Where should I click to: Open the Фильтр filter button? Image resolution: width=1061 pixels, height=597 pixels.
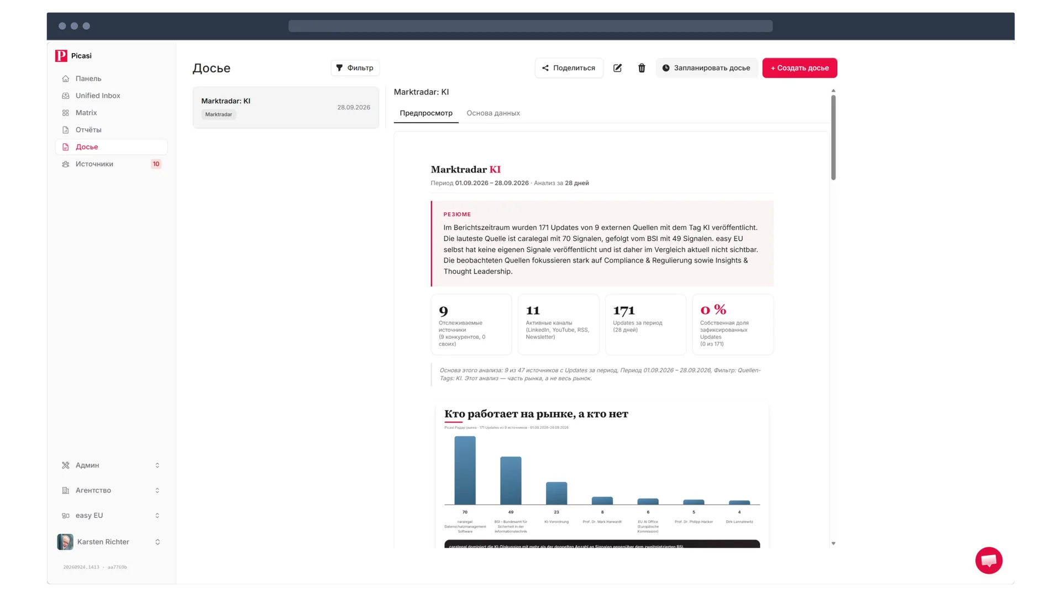point(355,68)
